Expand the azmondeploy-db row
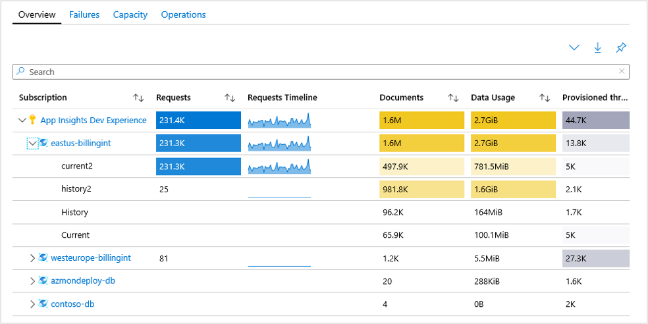 tap(33, 281)
